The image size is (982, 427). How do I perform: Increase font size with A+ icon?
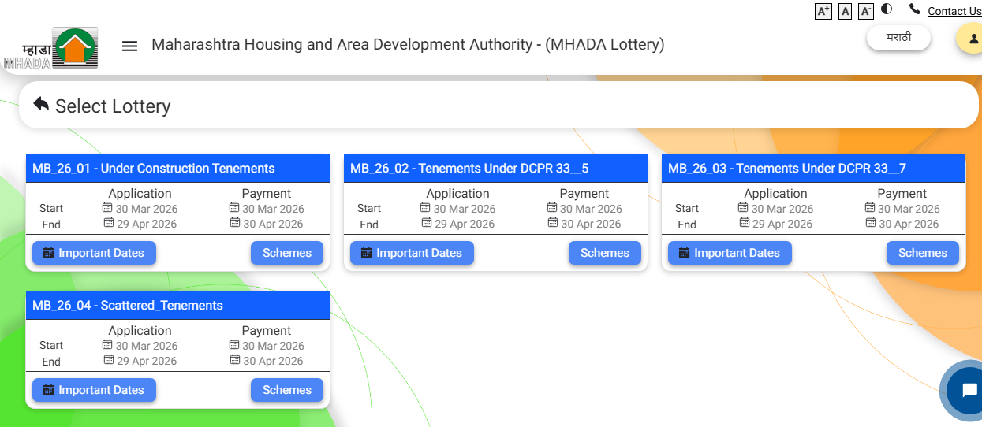pos(823,11)
